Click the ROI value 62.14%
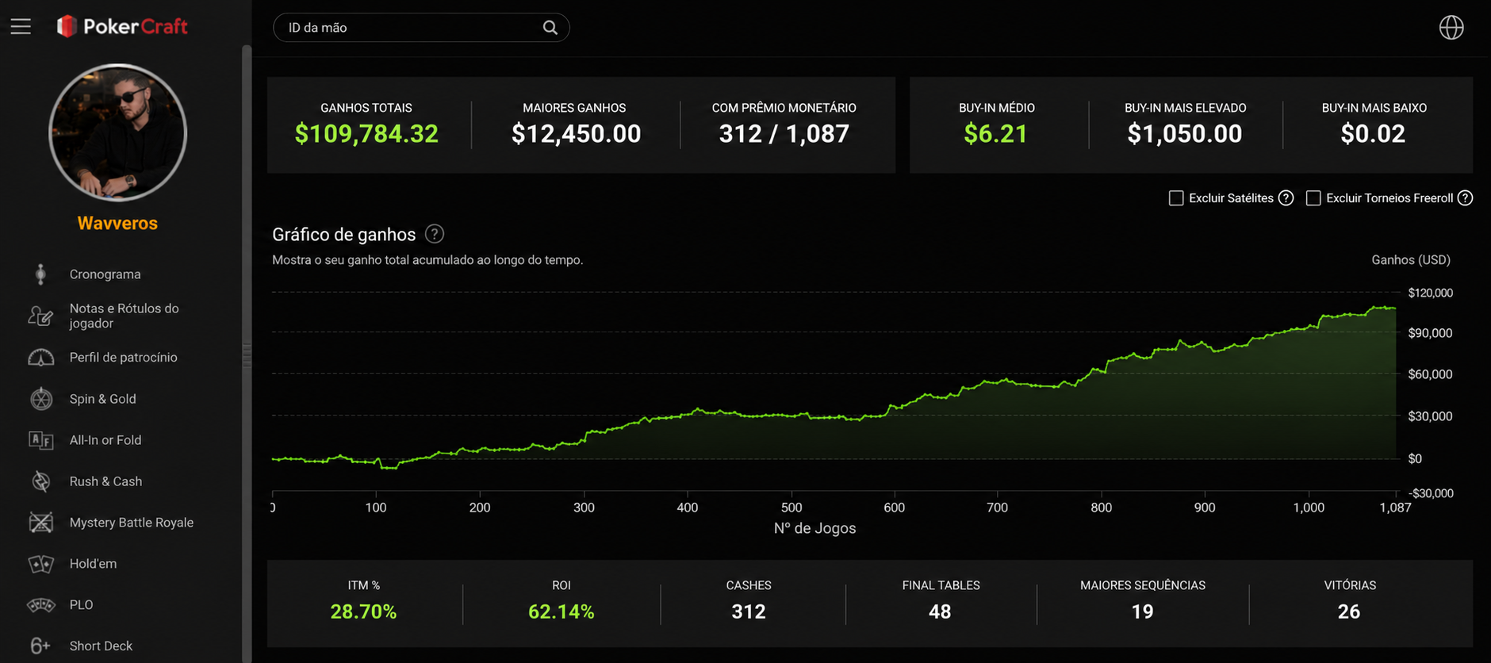This screenshot has height=663, width=1491. (561, 611)
